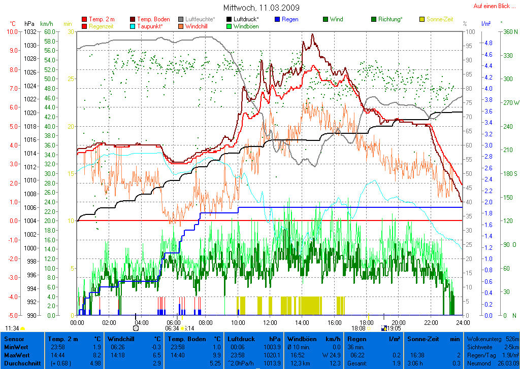
Task: Click the 12:00 mark on time axis
Action: point(270,322)
